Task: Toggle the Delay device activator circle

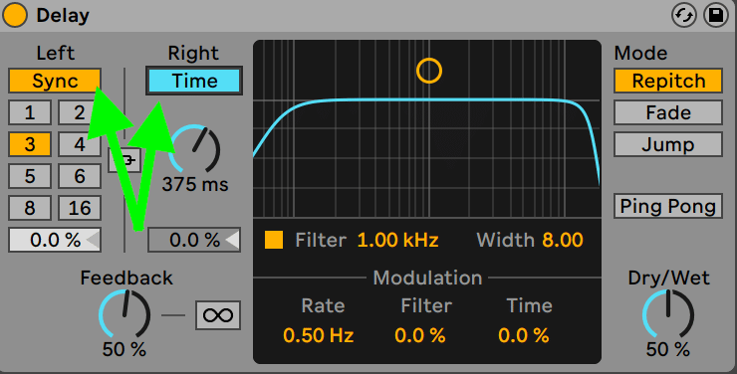Action: point(15,15)
